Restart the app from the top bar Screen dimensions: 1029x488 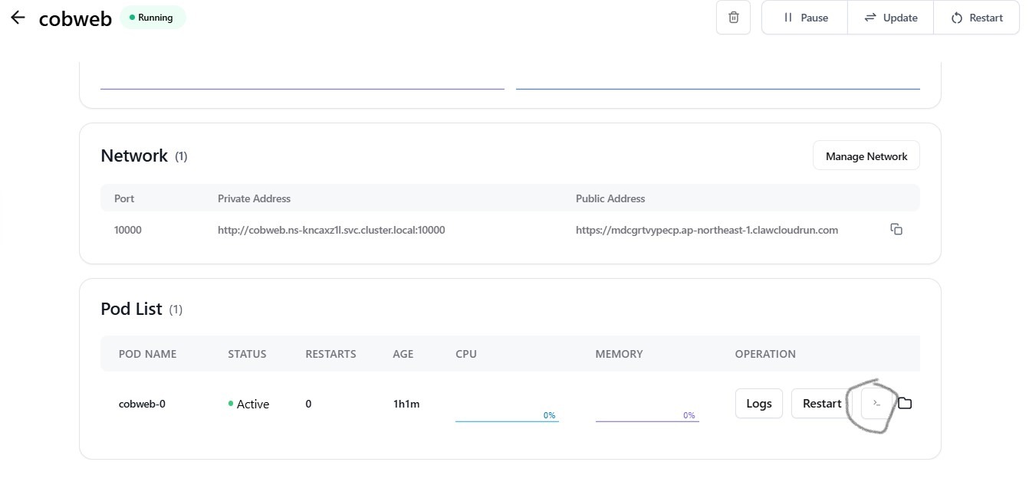tap(976, 18)
